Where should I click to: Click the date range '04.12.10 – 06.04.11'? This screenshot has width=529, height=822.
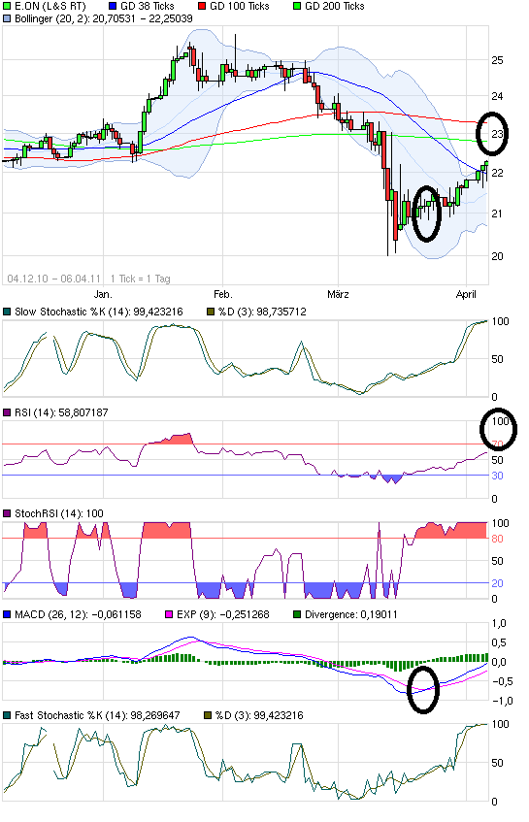54,279
